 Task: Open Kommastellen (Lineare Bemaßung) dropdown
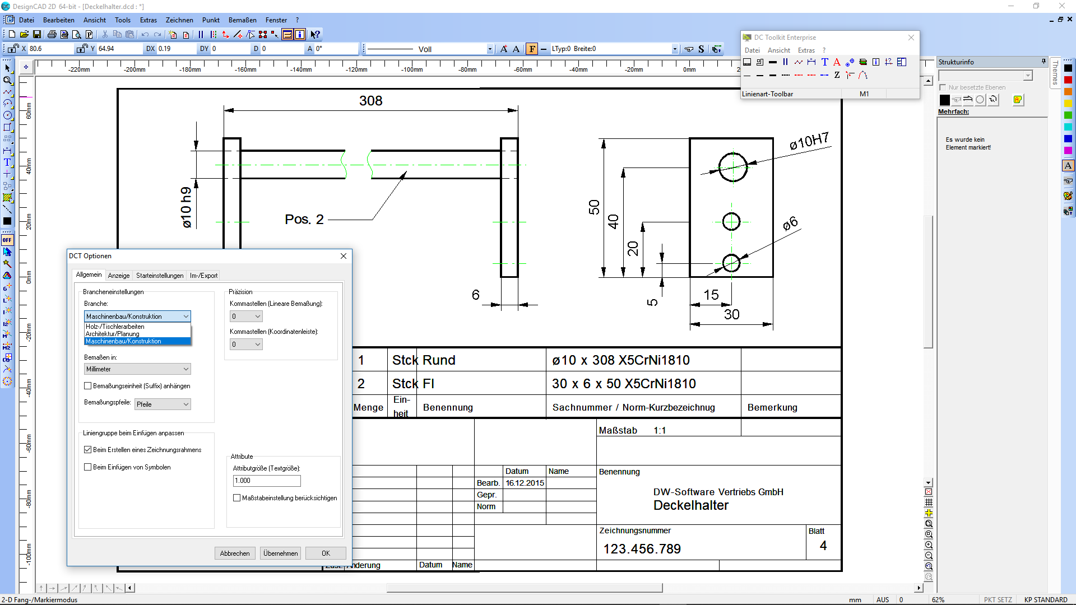[246, 317]
